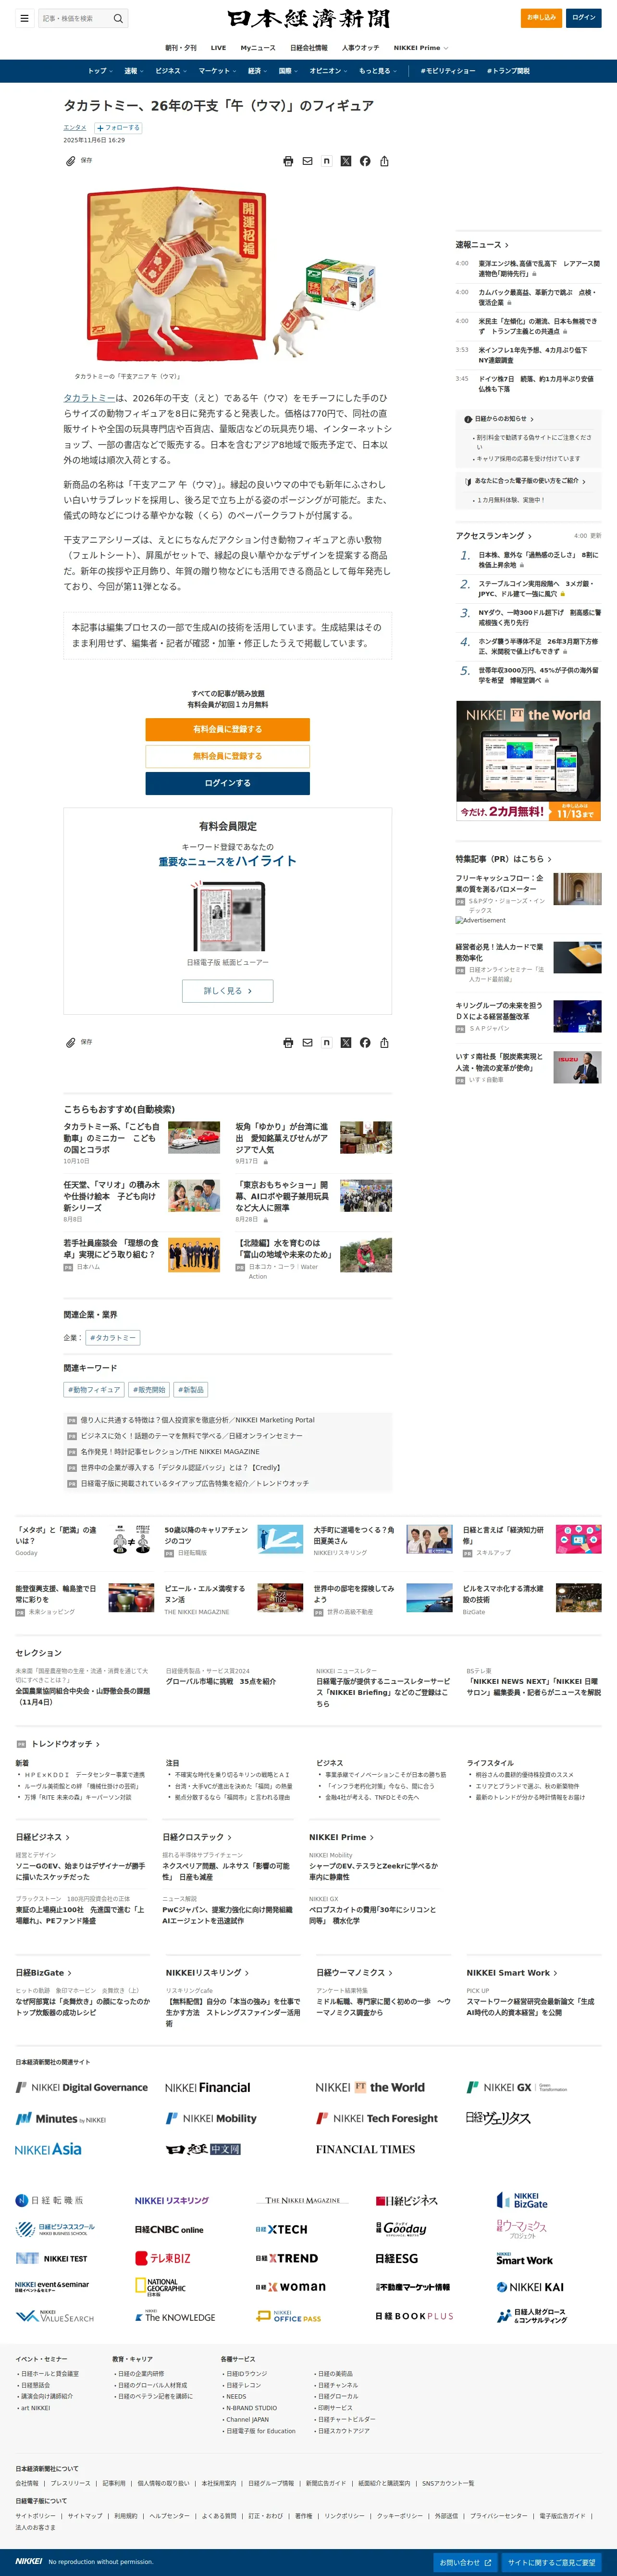Click the print icon above the article image
Viewport: 617px width, 2576px height.
click(x=288, y=161)
